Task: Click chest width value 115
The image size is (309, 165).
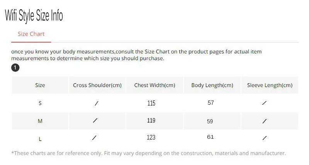Action: coord(151,103)
